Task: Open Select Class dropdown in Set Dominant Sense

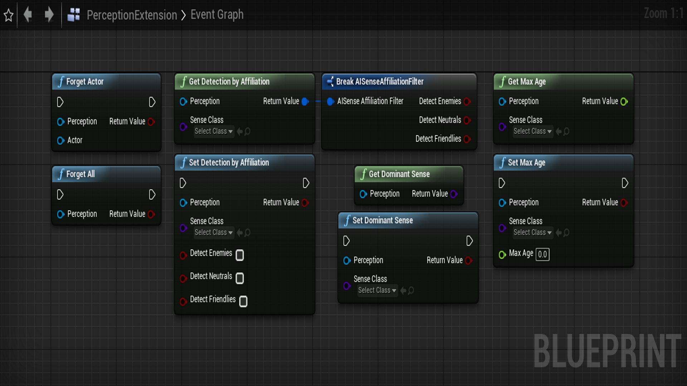Action: pyautogui.click(x=377, y=291)
